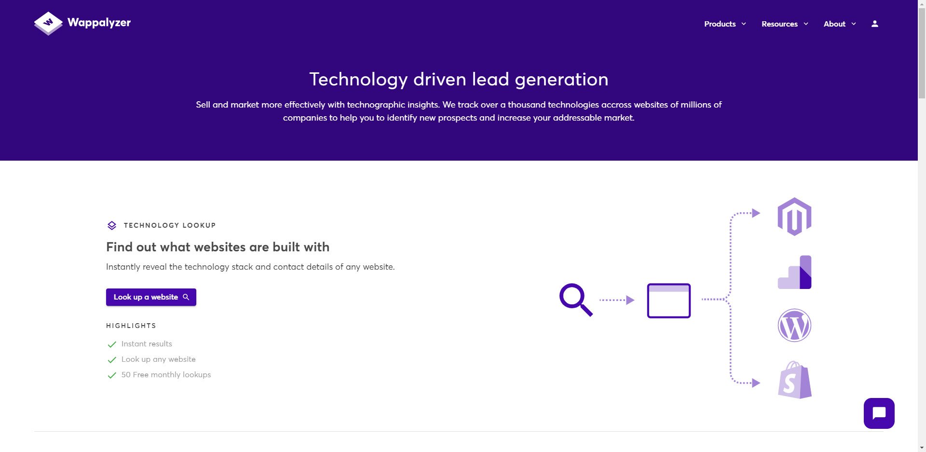Click the browser window illustration icon
The height and width of the screenshot is (452, 926).
click(668, 301)
